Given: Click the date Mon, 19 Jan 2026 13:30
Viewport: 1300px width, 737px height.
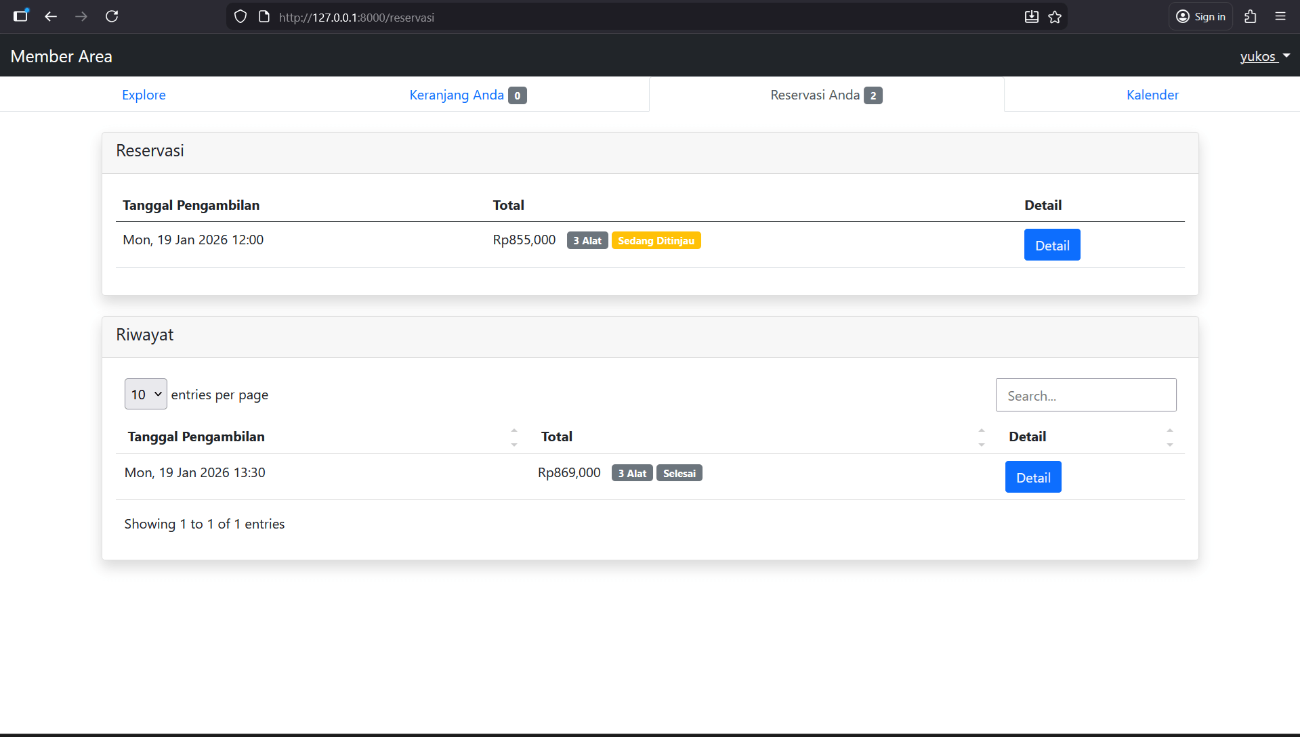Looking at the screenshot, I should tap(195, 472).
